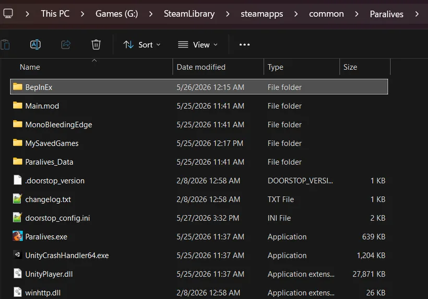Image resolution: width=428 pixels, height=299 pixels.
Task: Click the UnityCrashHandler64.exe icon
Action: tap(18, 255)
